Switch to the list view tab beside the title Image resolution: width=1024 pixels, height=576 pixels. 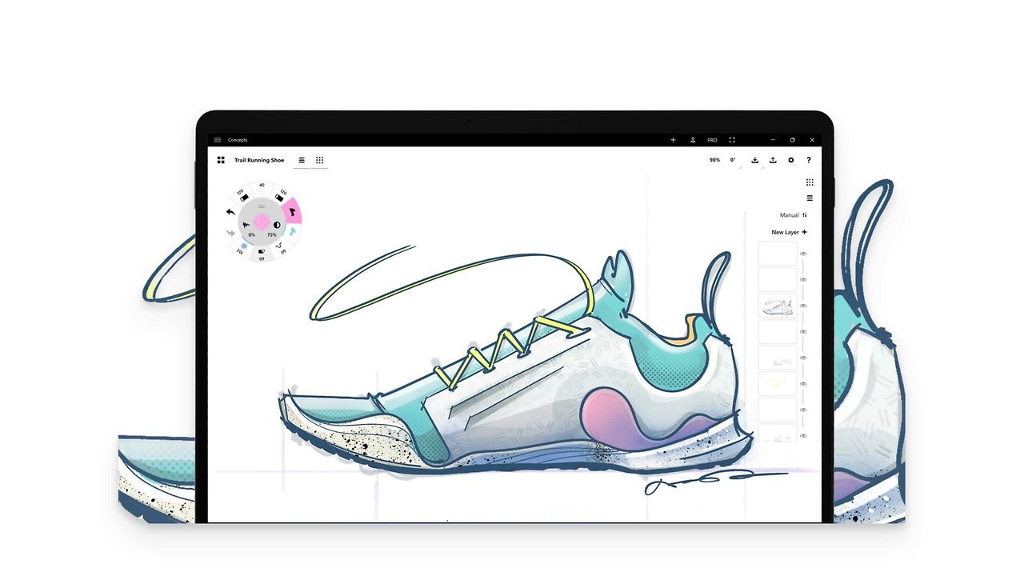click(302, 160)
